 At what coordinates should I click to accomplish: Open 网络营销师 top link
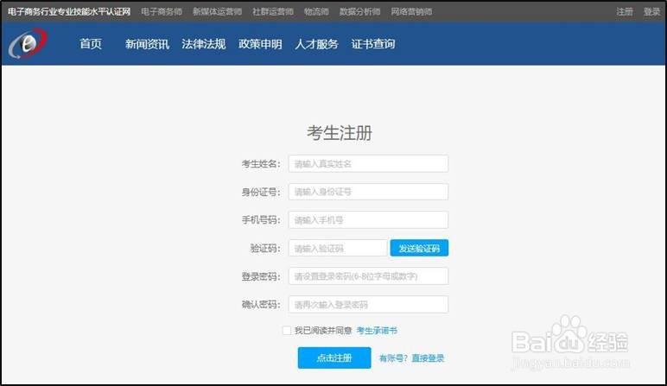click(x=412, y=11)
